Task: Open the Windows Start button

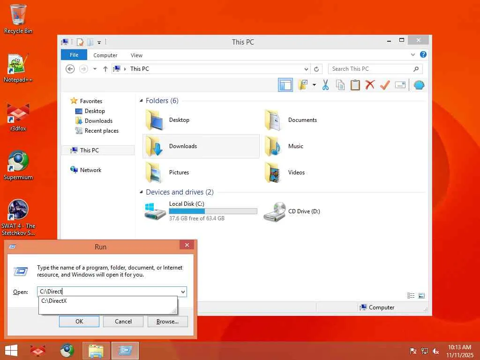Action: [x=11, y=351]
